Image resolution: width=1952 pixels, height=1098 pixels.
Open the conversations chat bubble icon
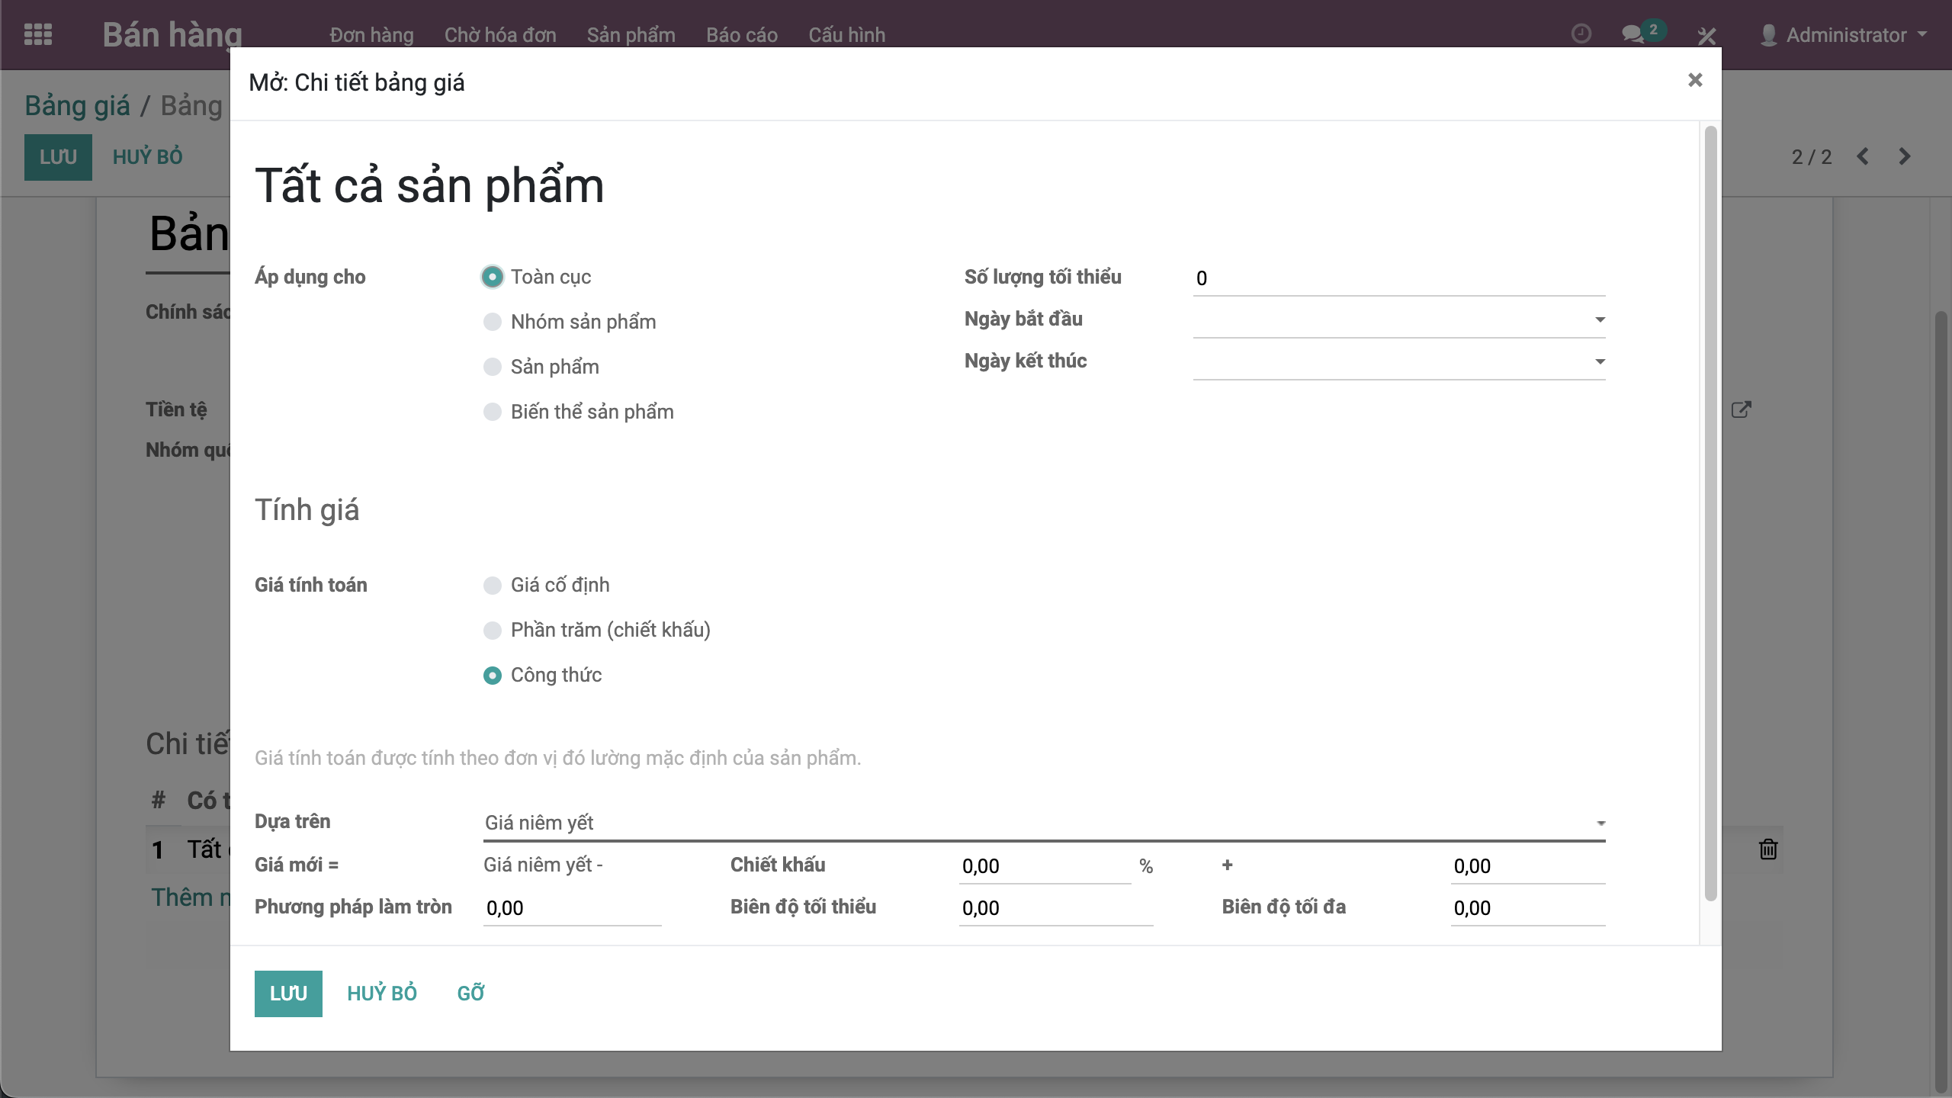pos(1633,34)
